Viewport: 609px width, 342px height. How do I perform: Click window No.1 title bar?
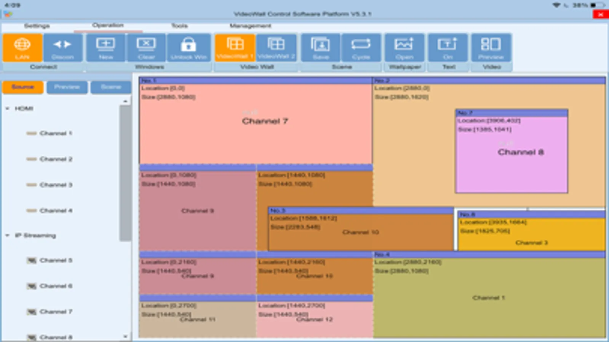click(x=256, y=81)
